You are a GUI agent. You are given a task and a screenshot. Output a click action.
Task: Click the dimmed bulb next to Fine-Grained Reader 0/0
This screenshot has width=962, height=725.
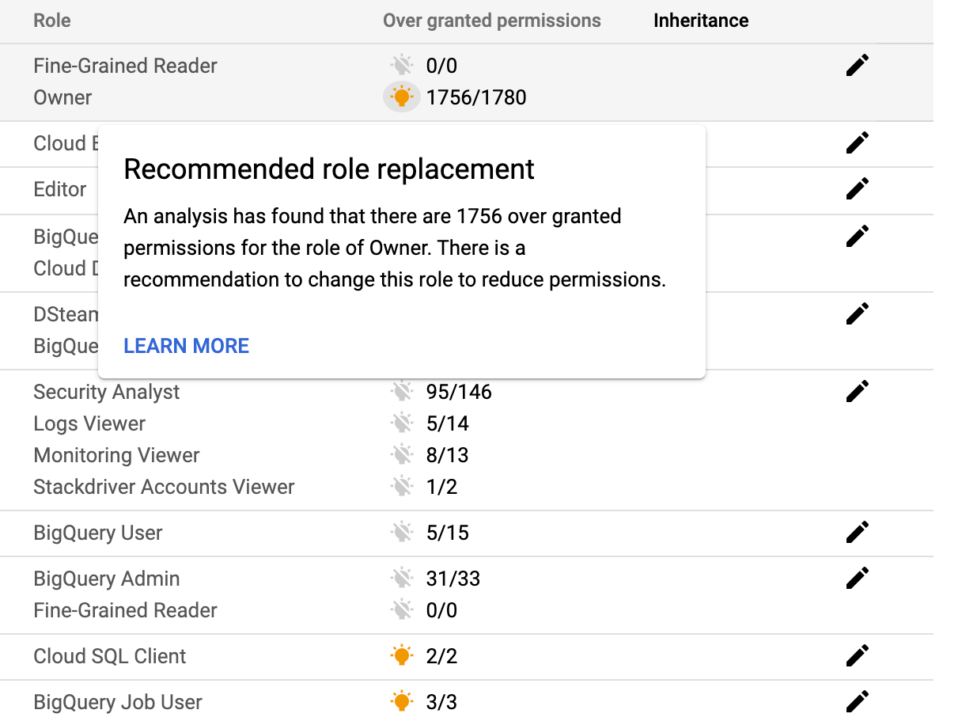pos(402,65)
